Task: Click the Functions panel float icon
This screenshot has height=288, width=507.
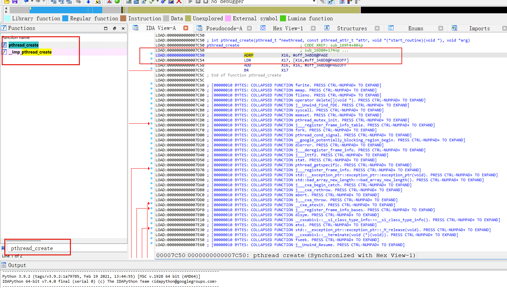Action: [x=115, y=28]
